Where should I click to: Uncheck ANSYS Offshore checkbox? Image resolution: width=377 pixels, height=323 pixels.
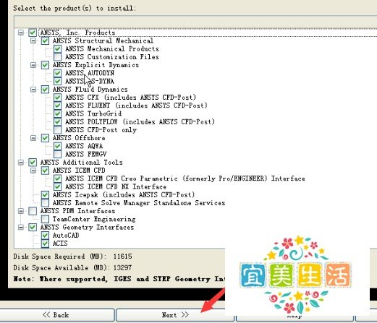pos(45,138)
